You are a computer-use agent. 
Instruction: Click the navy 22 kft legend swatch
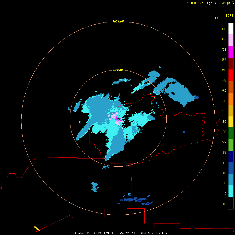pos(231,156)
